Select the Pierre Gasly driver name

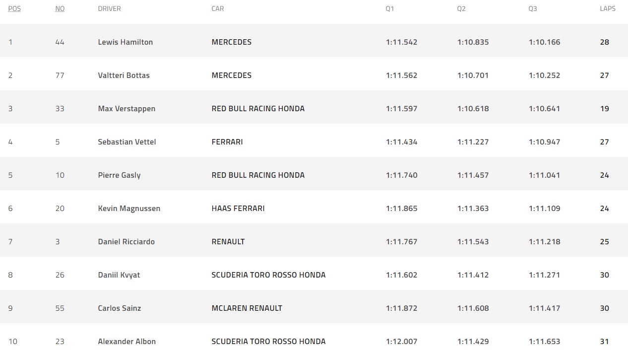point(119,175)
